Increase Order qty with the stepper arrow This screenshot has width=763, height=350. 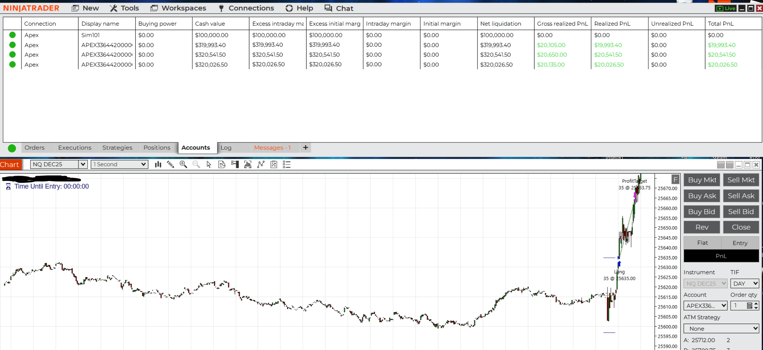point(756,304)
